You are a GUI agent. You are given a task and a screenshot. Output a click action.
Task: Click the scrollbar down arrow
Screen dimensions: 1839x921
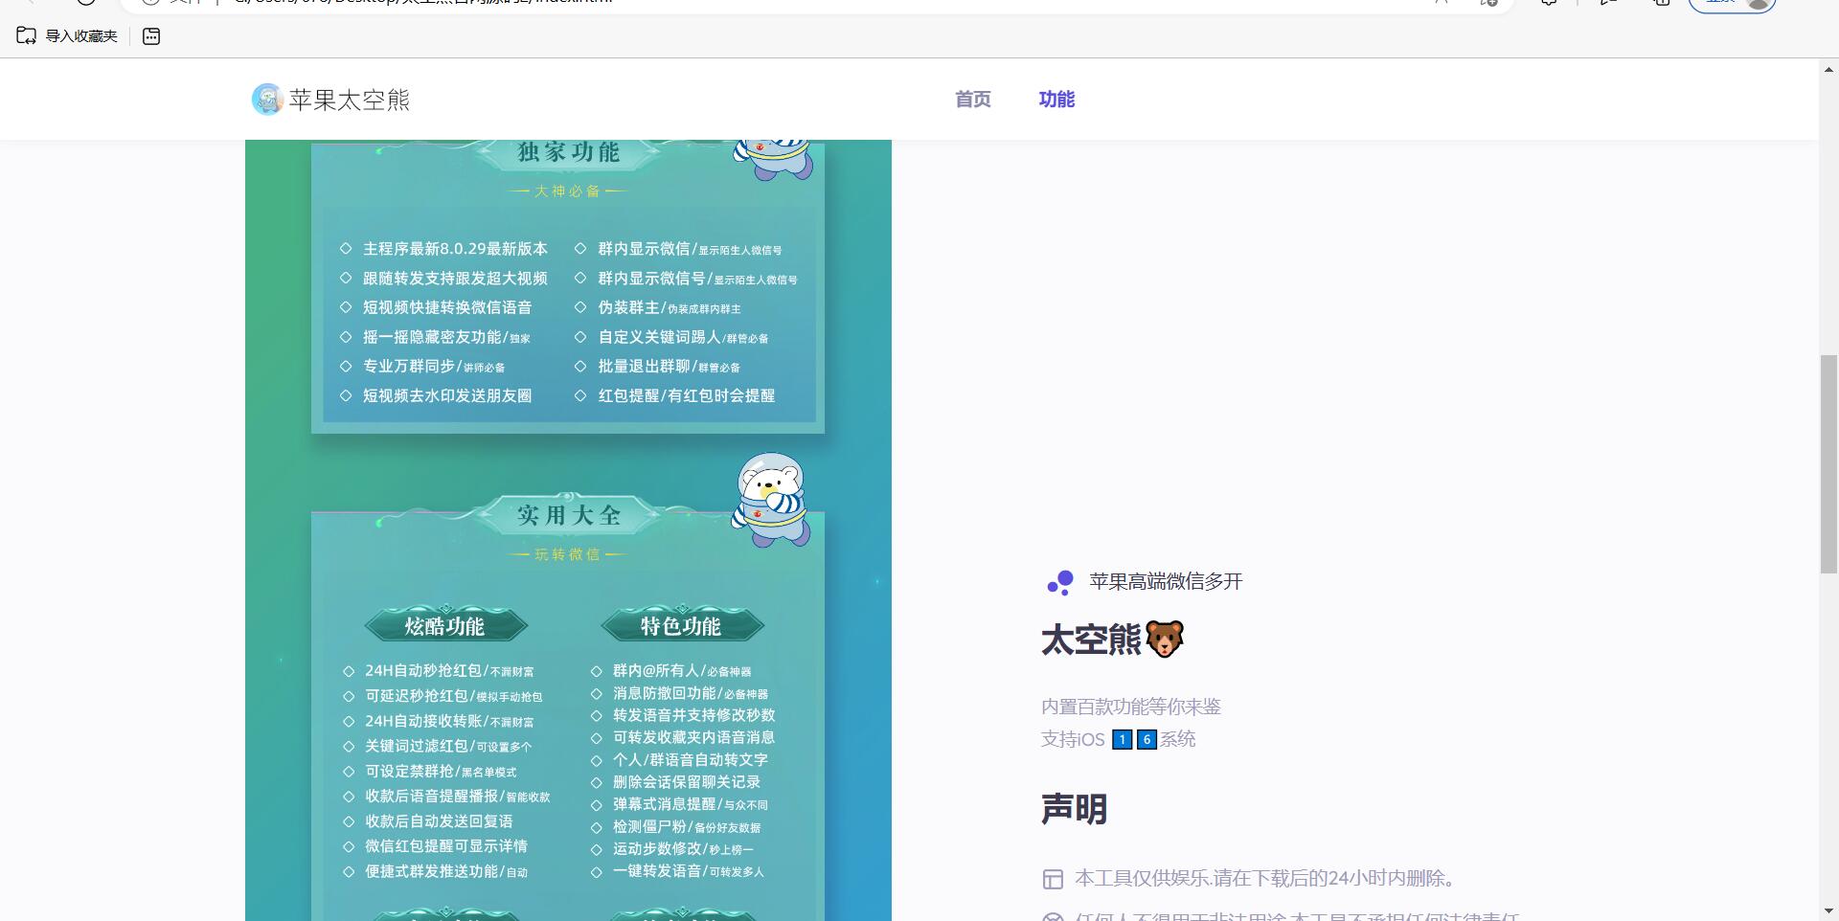(1828, 910)
